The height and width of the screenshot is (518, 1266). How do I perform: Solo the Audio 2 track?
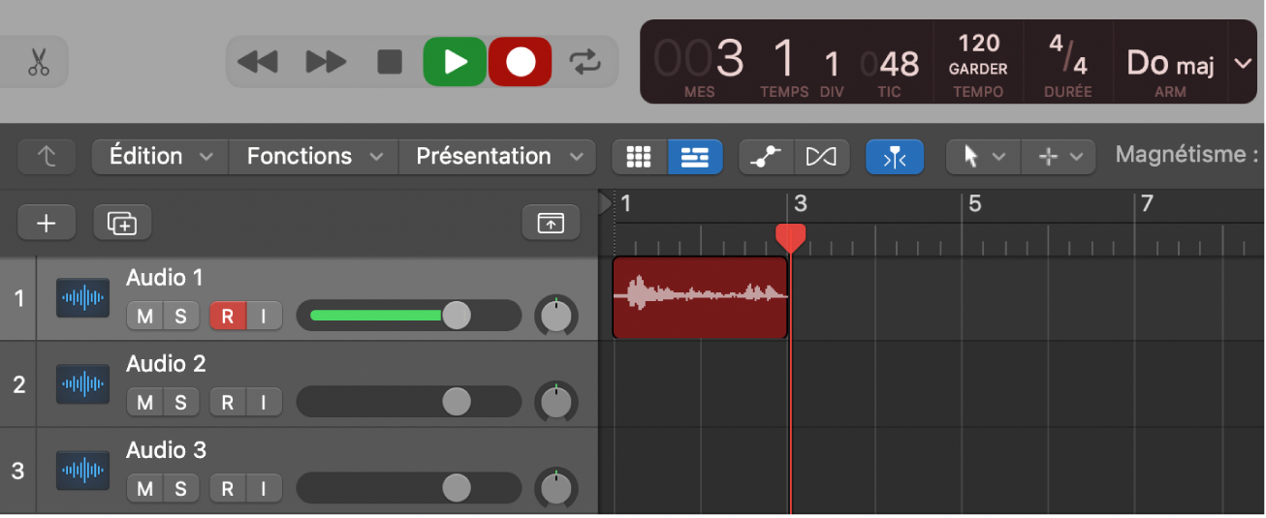(x=180, y=402)
